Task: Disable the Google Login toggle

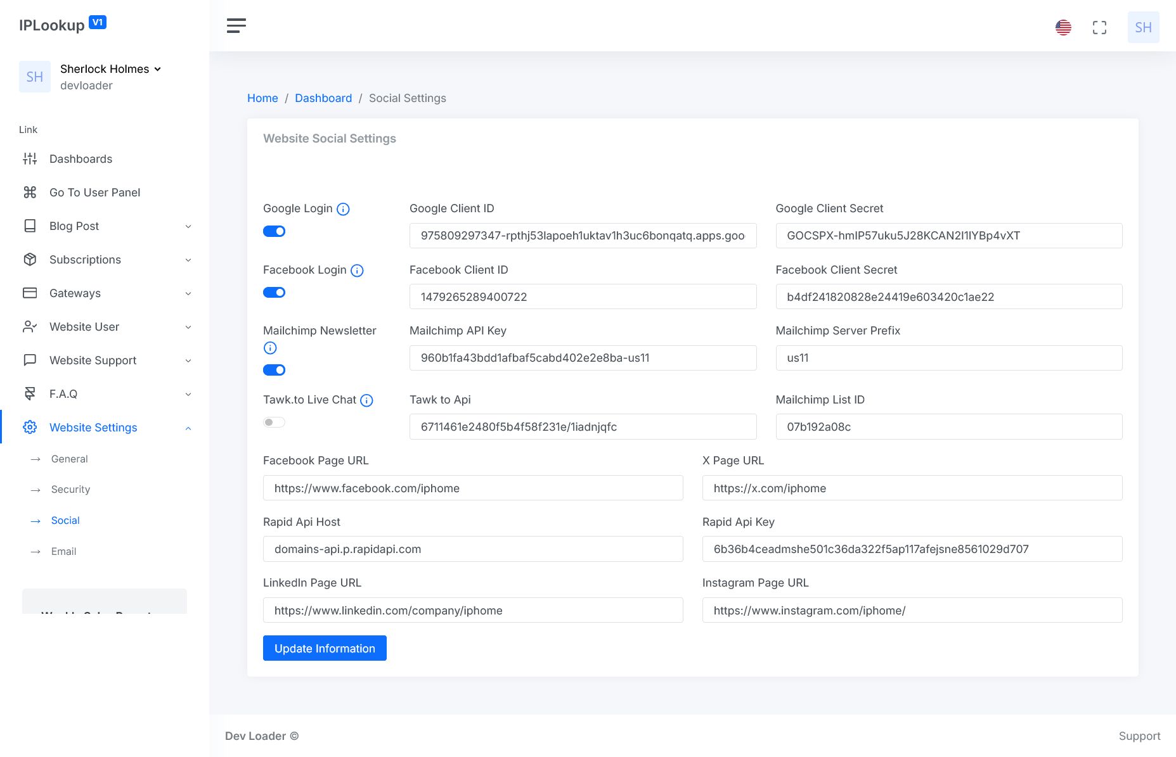Action: coord(274,231)
